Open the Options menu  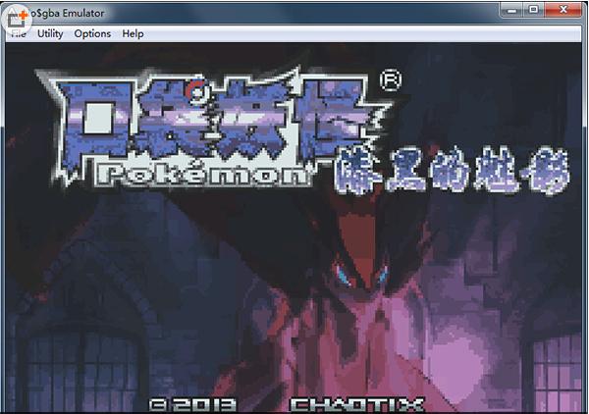[92, 33]
